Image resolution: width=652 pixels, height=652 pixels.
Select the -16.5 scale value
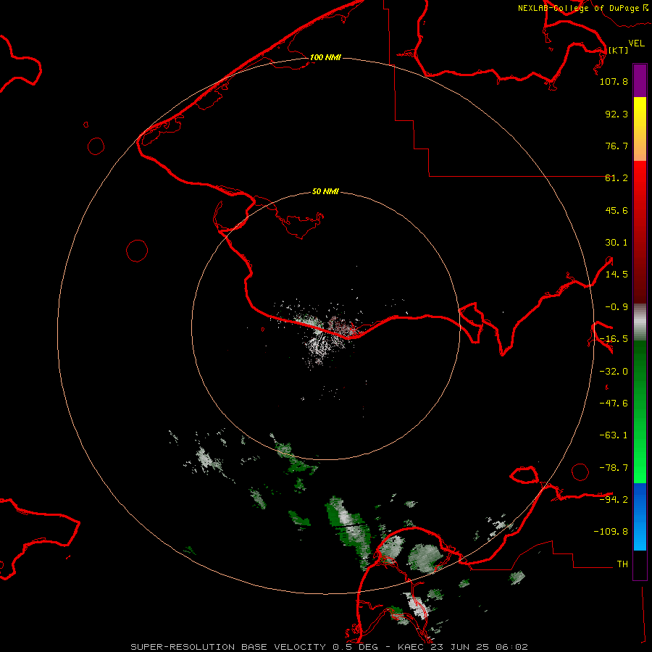click(x=614, y=339)
